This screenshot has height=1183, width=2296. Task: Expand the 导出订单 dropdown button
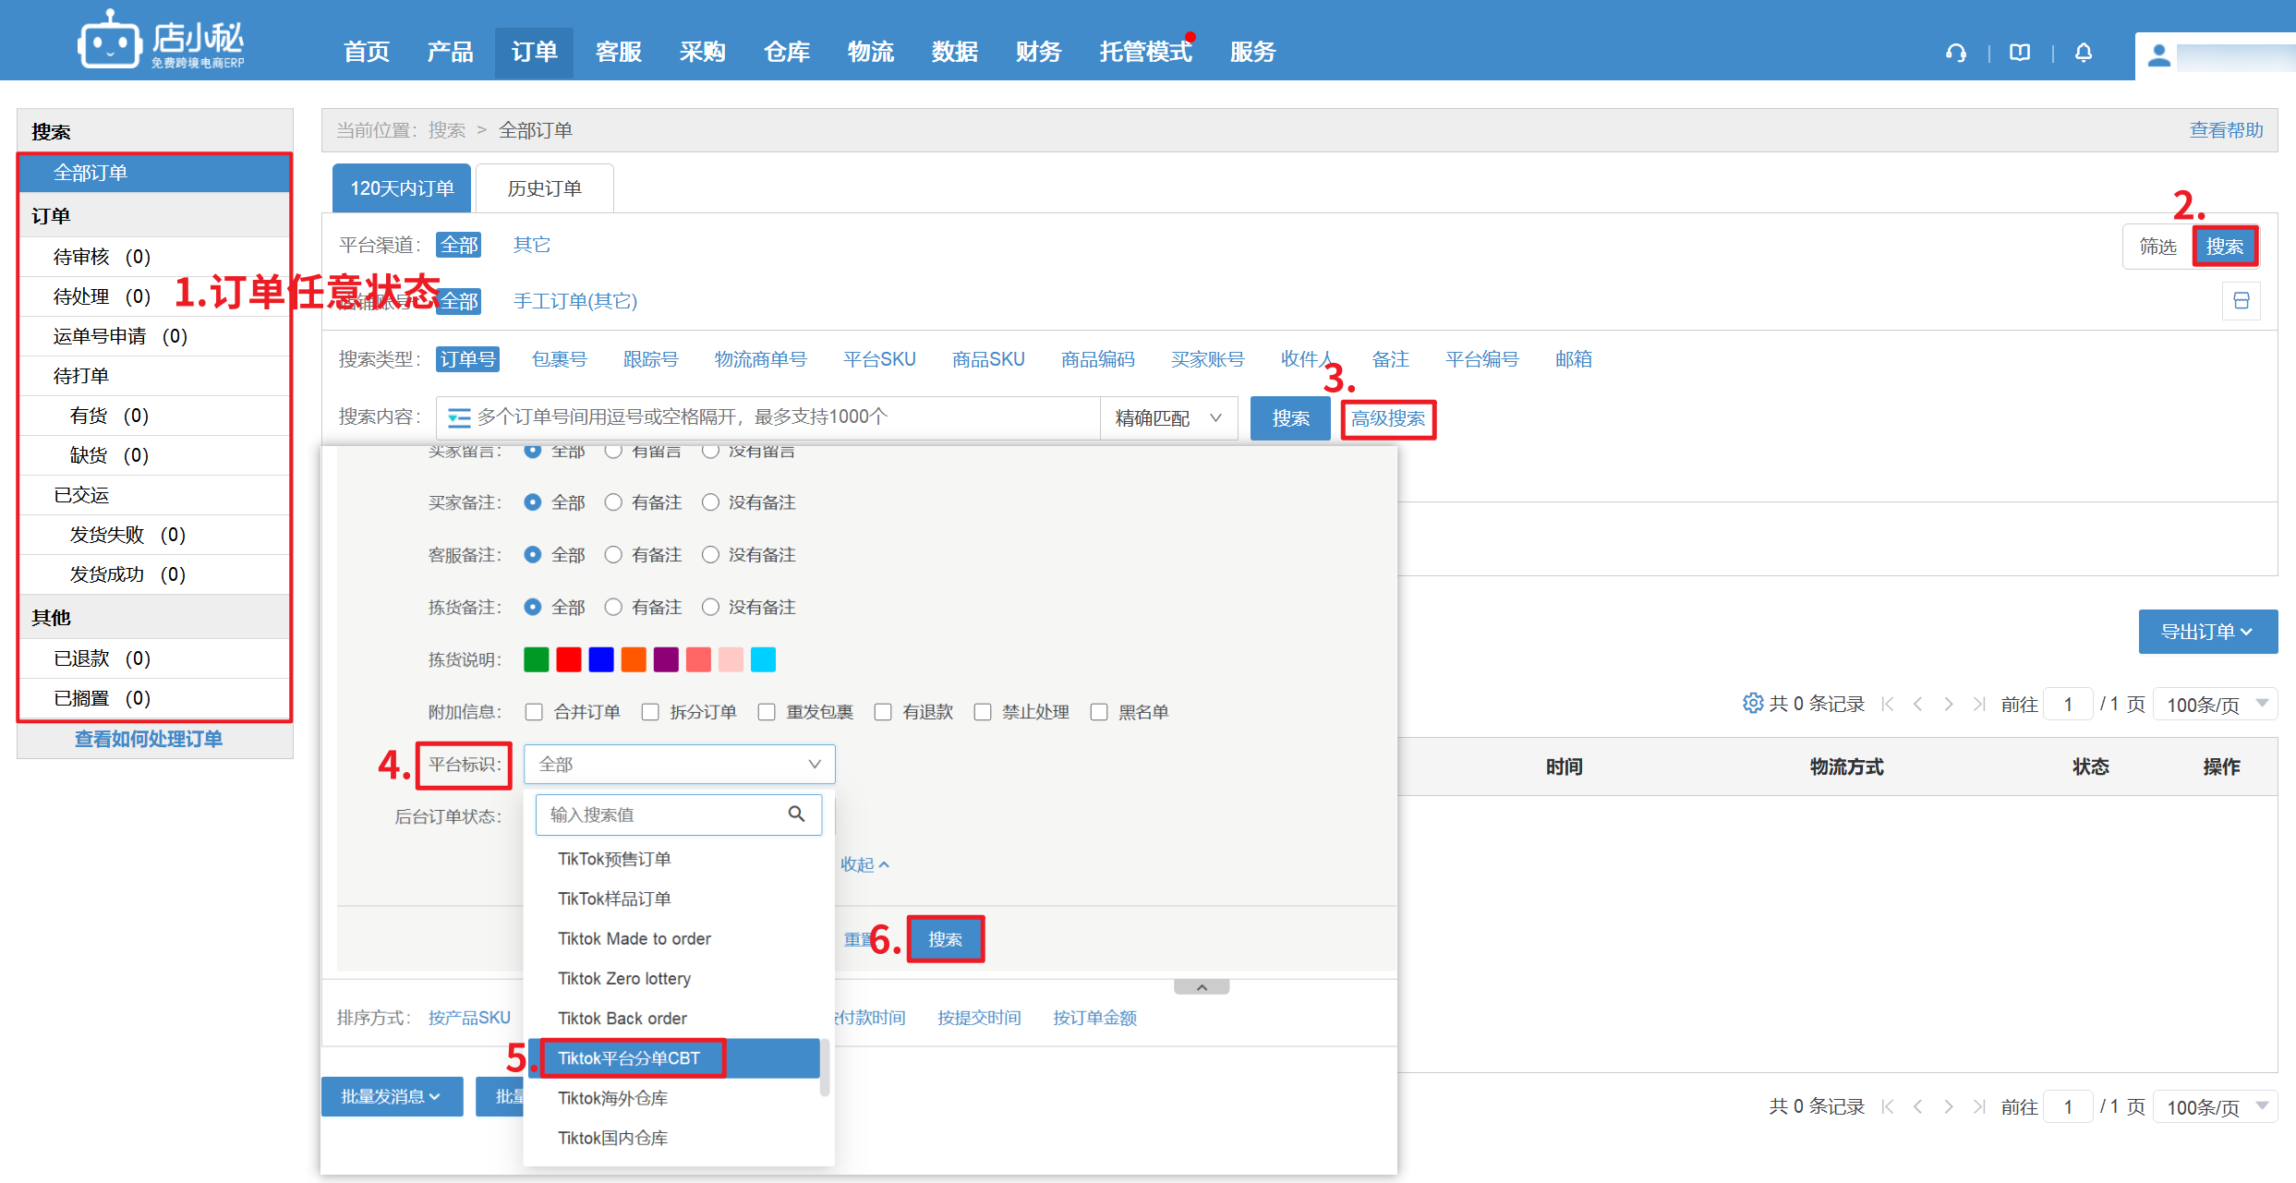[x=2206, y=632]
